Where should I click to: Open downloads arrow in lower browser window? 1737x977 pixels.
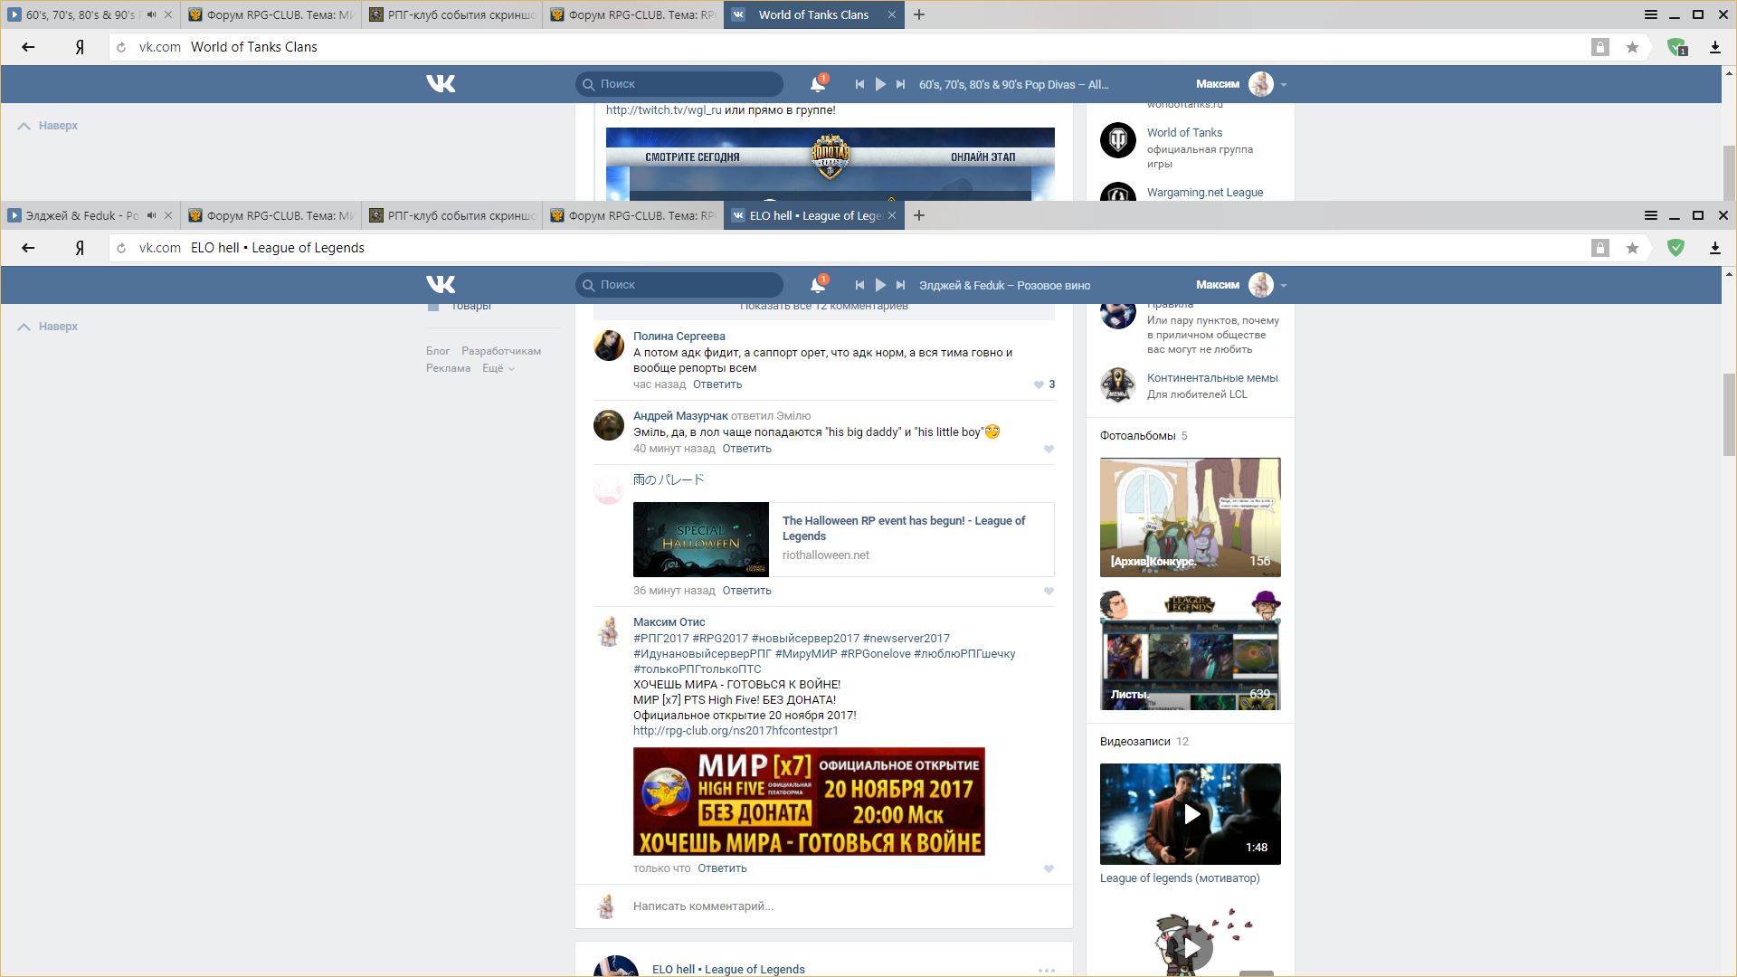coord(1714,248)
